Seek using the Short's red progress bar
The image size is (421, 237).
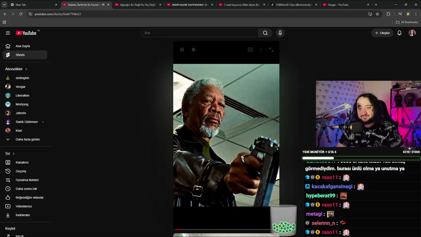[x=222, y=229]
